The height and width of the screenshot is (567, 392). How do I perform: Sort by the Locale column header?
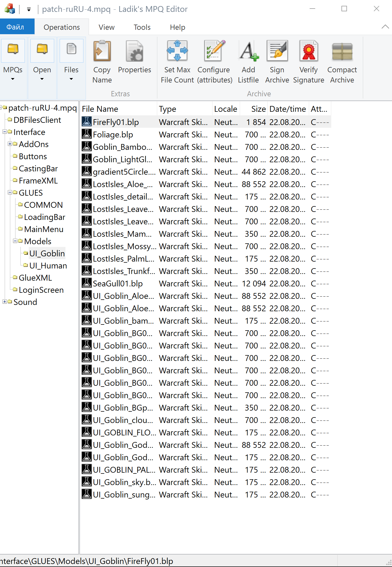(x=226, y=109)
